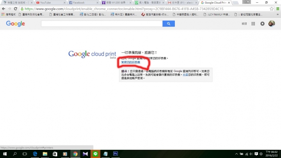Image resolution: width=281 pixels, height=158 pixels.
Task: Click the text label left of the apps grid
Action: [244, 23]
